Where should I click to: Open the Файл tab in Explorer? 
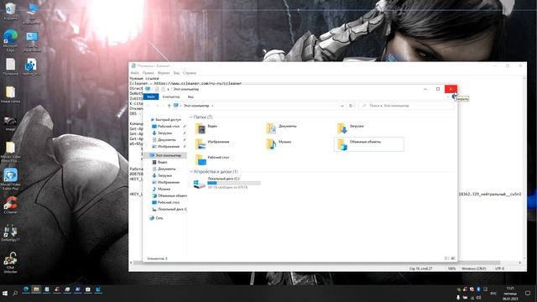pos(151,97)
